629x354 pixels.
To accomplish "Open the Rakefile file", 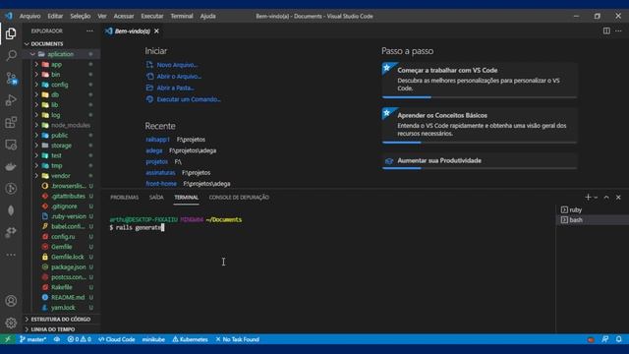I will click(x=61, y=287).
